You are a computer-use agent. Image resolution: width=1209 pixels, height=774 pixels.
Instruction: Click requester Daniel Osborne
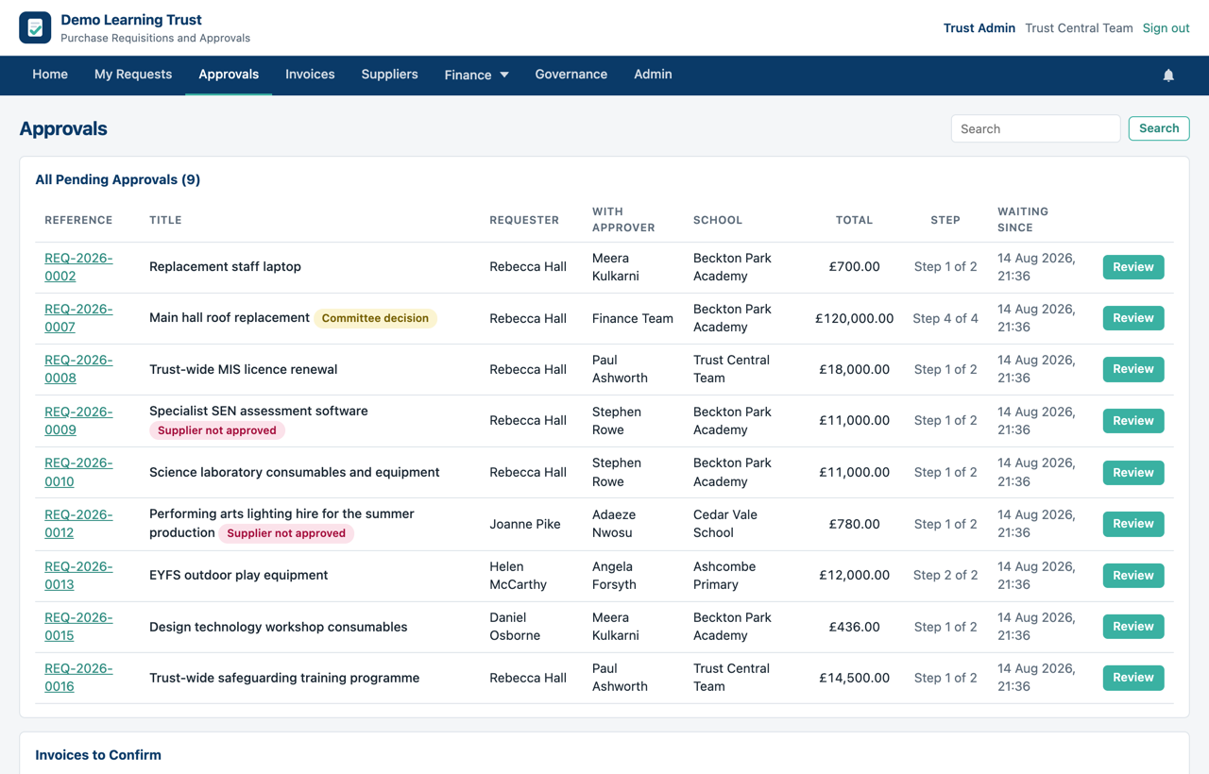[515, 627]
